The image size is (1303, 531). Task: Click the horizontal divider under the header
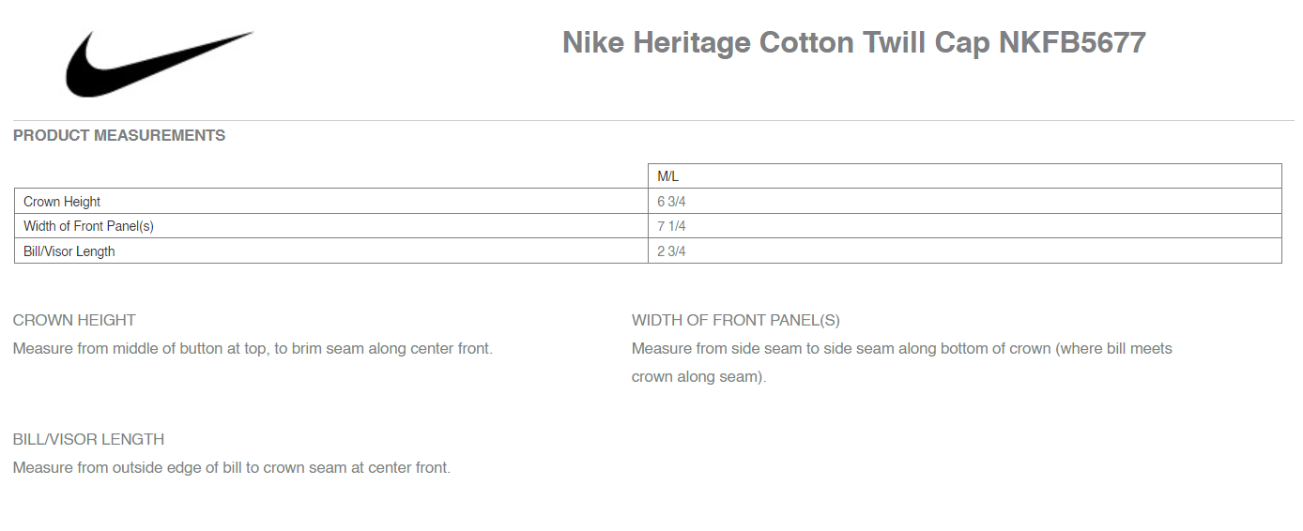(651, 120)
